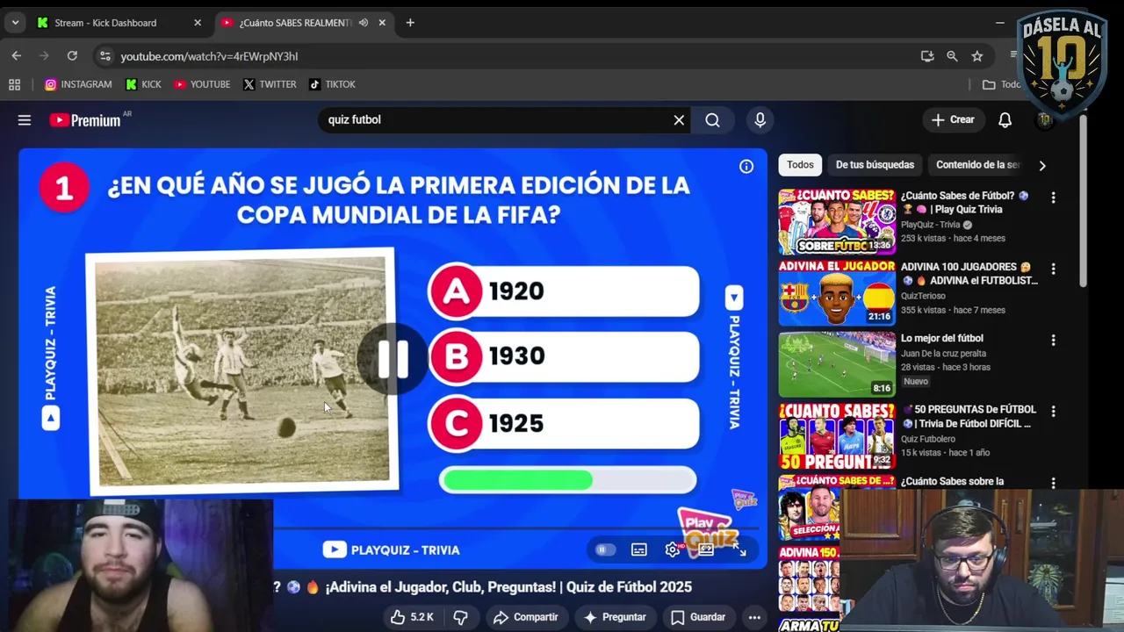This screenshot has height=632, width=1124.
Task: Open the ADIVINA 100 JUGADORES thumbnail
Action: click(x=837, y=292)
